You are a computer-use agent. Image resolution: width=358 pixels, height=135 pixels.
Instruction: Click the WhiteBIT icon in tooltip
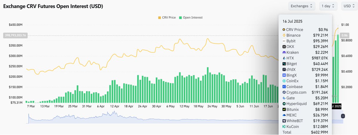(284, 121)
